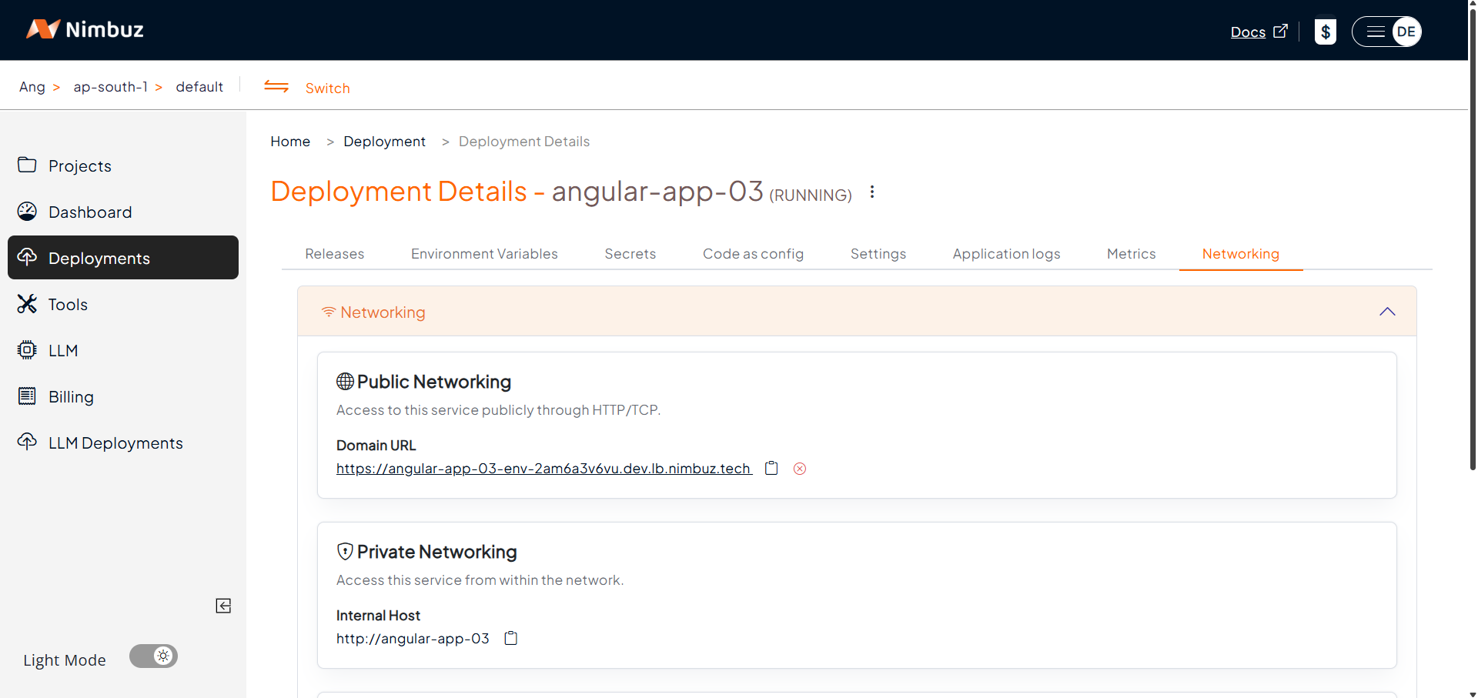Click the Nimbuz logo
This screenshot has height=698, width=1478.
pyautogui.click(x=85, y=29)
